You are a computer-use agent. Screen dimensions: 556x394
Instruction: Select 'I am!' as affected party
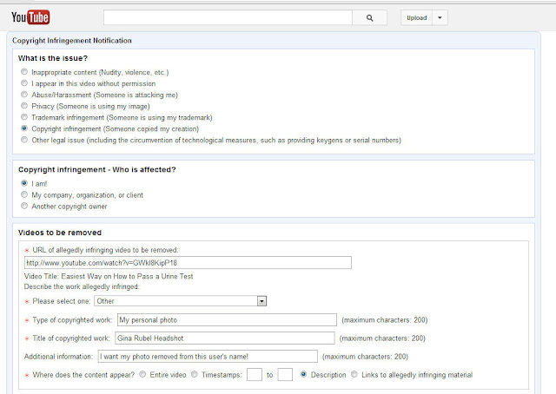pos(24,183)
